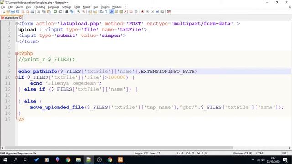Open the user-defined language dialog icon
Viewport: 292px width, 164px height.
pos(116,11)
